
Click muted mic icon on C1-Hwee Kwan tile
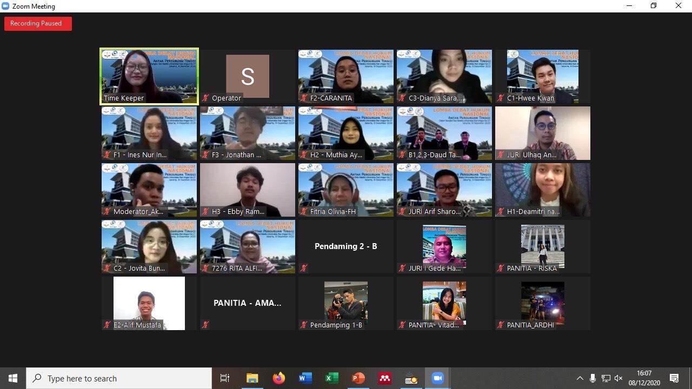(501, 98)
